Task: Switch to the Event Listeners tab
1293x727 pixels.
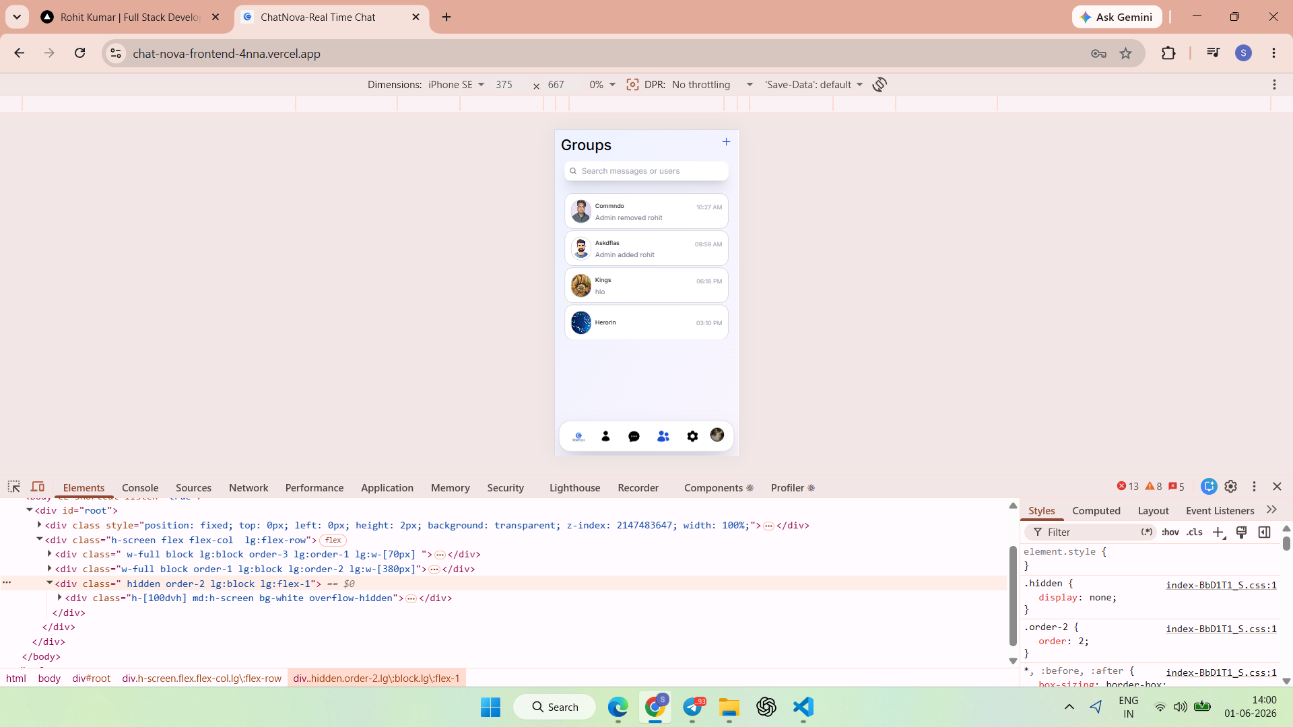Action: coord(1220,511)
